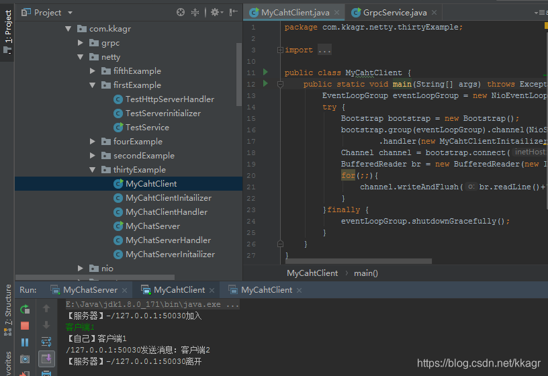Click the scroll-from-source target icon
Image resolution: width=548 pixels, height=376 pixels.
(x=181, y=13)
